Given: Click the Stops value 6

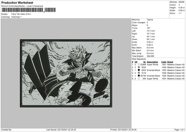Looking at the screenshot, I should point(147,26).
